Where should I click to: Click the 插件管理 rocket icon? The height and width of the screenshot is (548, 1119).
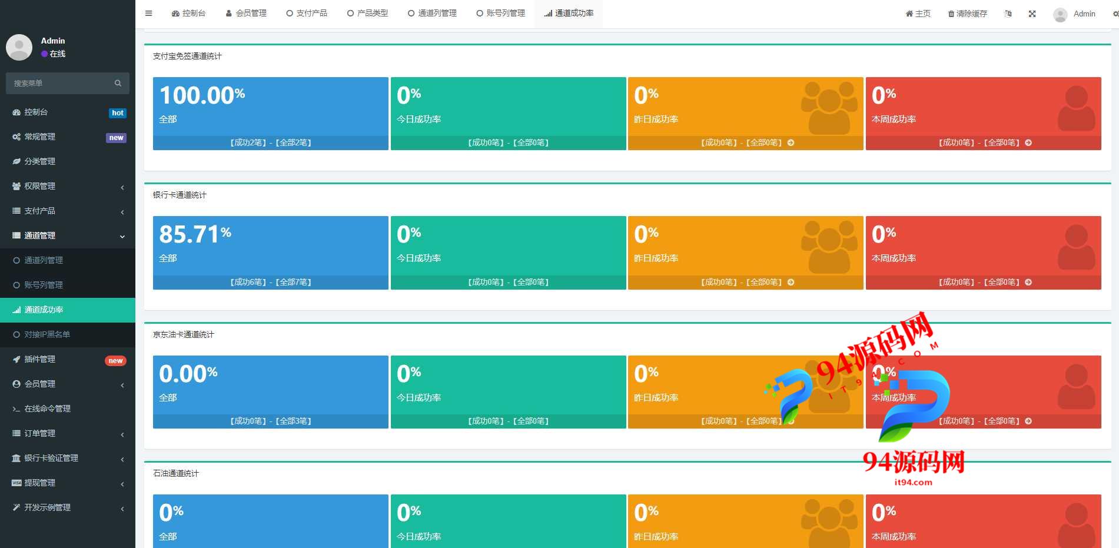tap(16, 359)
